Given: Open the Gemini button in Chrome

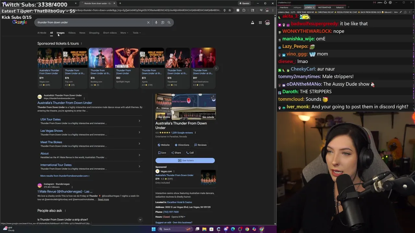Looking at the screenshot, I should 244,3.
